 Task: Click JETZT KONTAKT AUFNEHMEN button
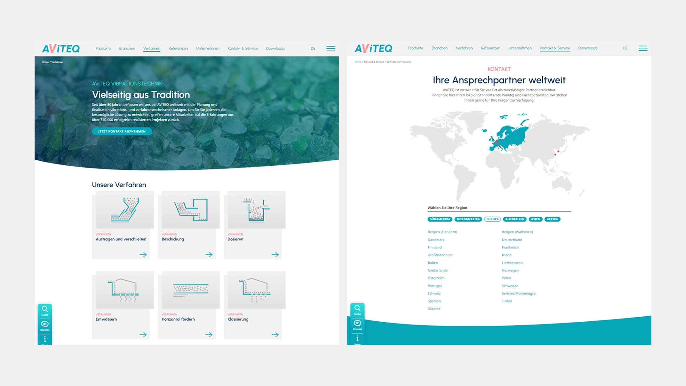[x=122, y=131]
